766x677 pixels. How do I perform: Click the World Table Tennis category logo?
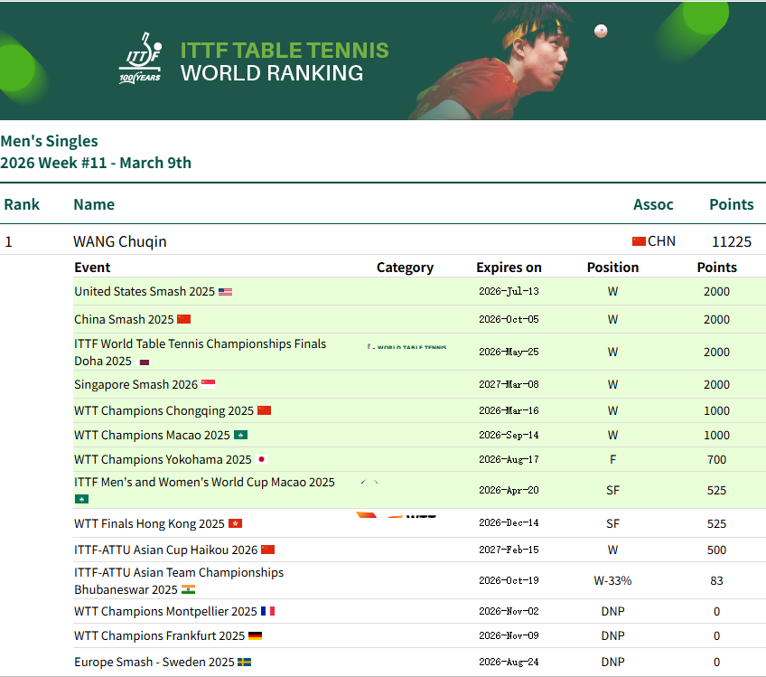pyautogui.click(x=406, y=346)
